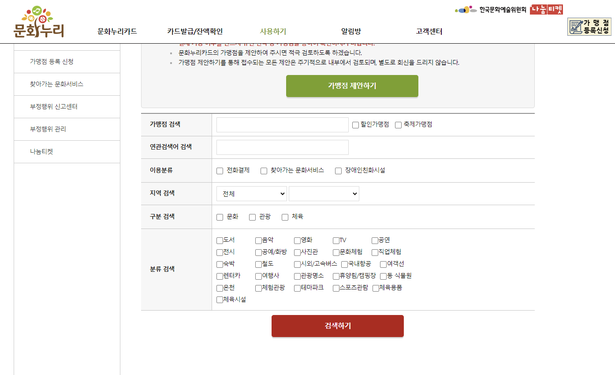Screen dimensions: 615x375
Task: Open the empty sub-region dropdown
Action: pos(324,194)
